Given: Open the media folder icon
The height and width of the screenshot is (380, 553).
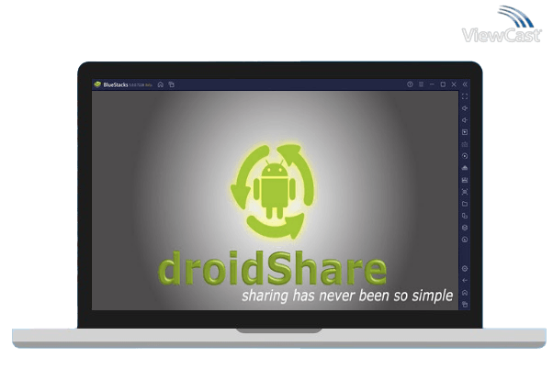Looking at the screenshot, I should pos(465,204).
